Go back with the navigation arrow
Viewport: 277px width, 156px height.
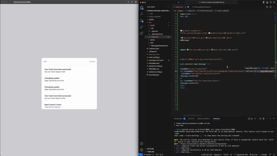[x=179, y=2]
